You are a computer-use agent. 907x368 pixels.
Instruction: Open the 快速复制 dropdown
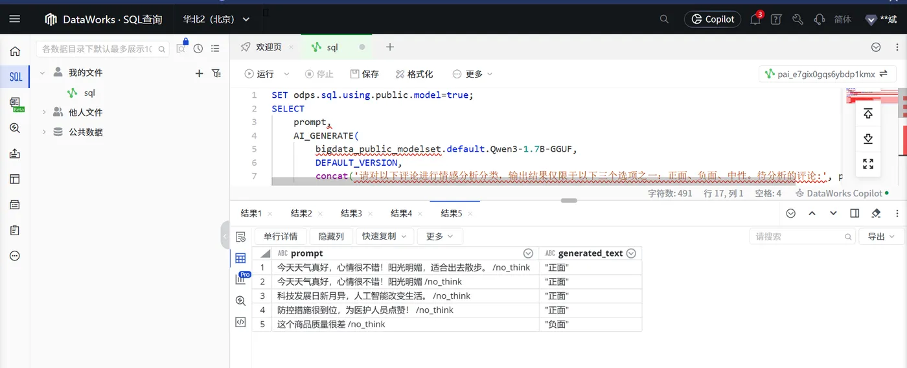[x=385, y=236]
